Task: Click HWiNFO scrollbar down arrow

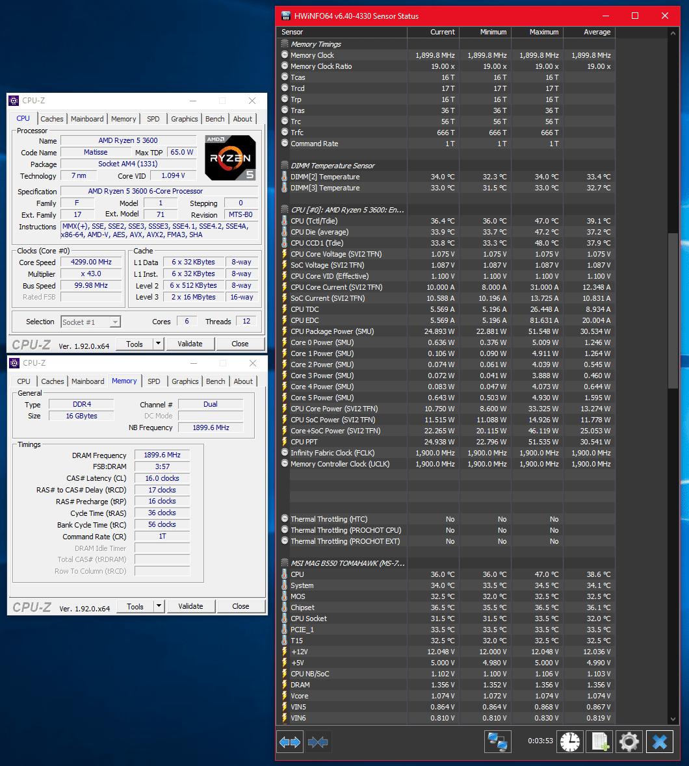Action: 673,719
